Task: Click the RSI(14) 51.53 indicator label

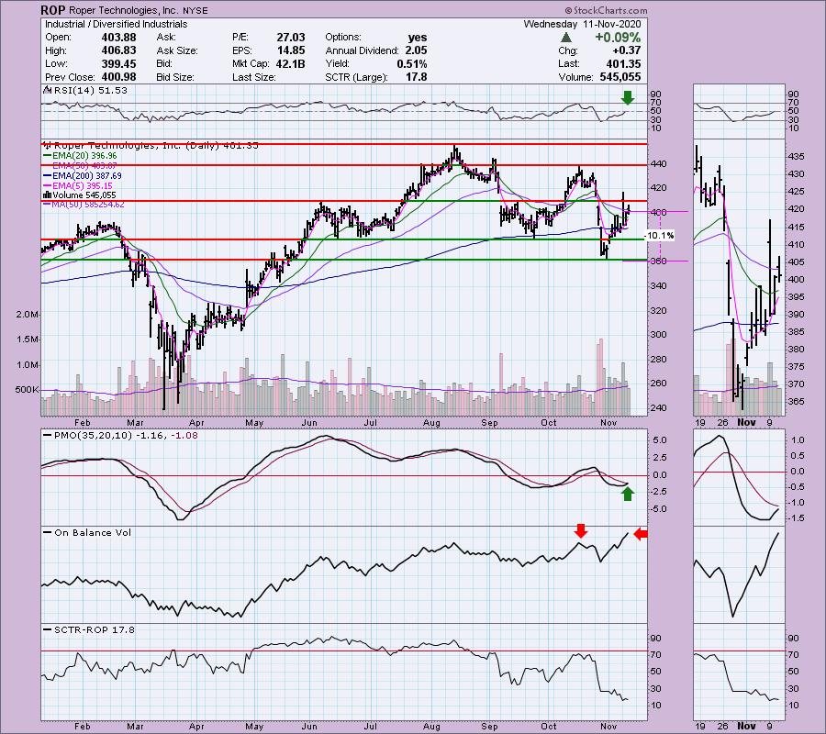Action: click(x=86, y=91)
